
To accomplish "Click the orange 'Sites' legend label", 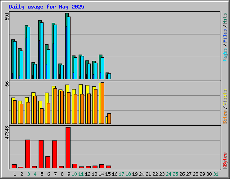I will [225, 117].
